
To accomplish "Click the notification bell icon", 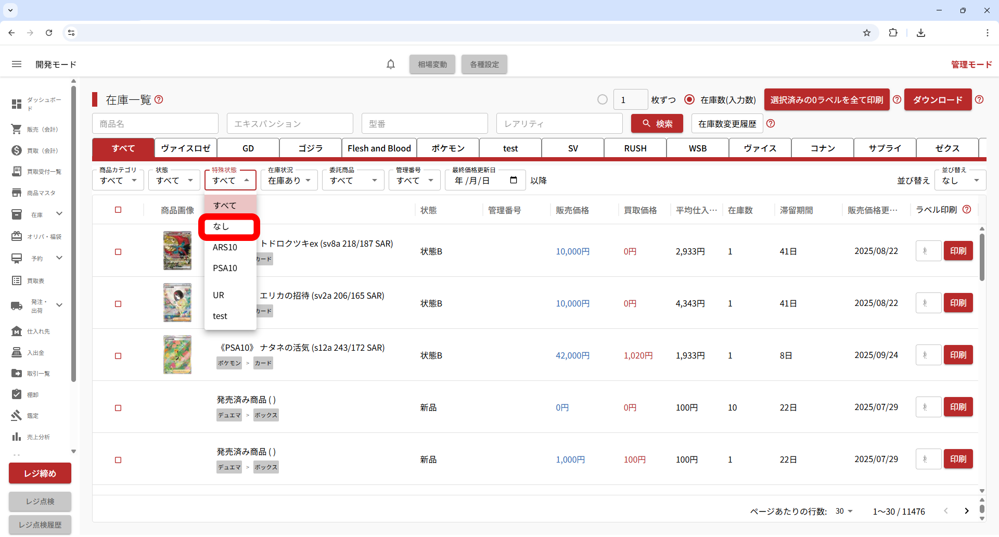I will click(x=391, y=65).
